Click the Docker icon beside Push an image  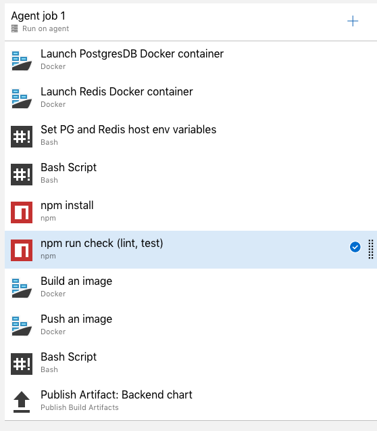point(22,325)
